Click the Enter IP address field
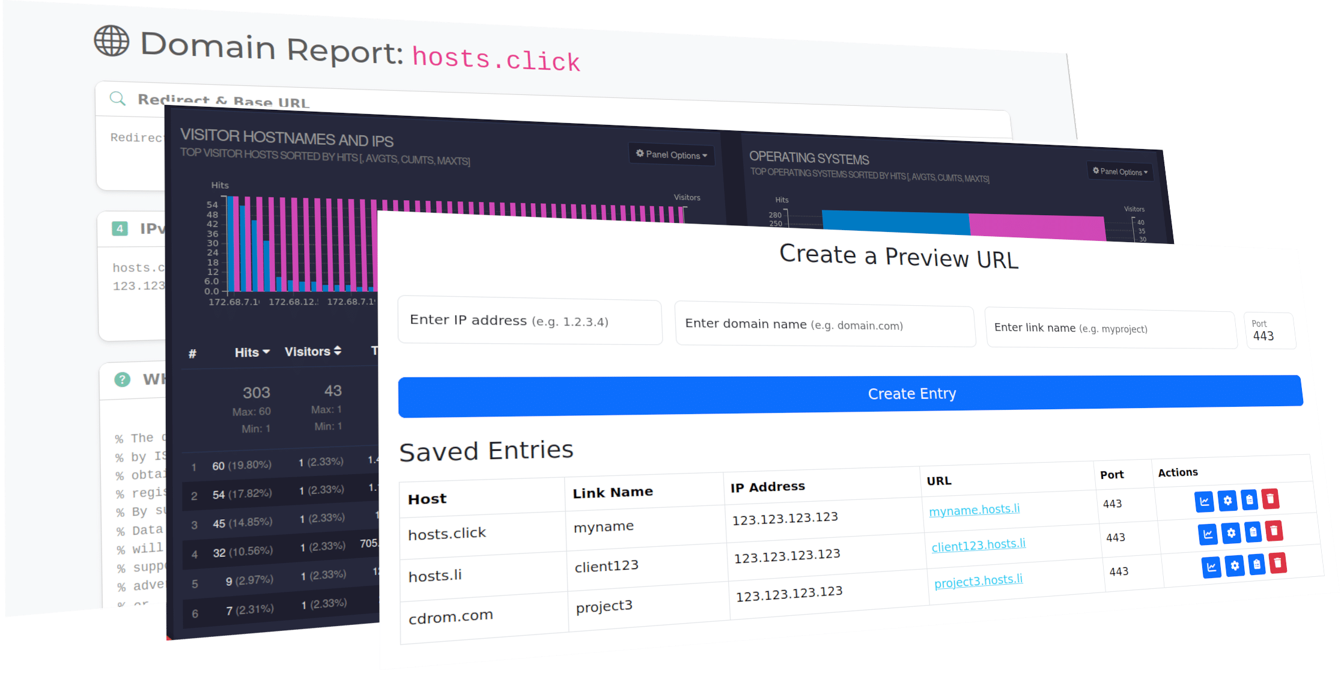This screenshot has height=673, width=1344. (530, 321)
